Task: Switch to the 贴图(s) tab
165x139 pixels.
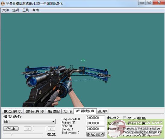Action: tap(54, 111)
